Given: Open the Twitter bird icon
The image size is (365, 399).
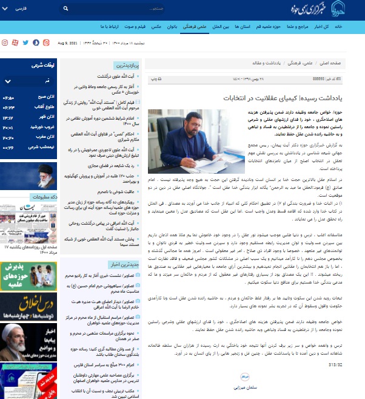Looking at the screenshot, I should 25,43.
